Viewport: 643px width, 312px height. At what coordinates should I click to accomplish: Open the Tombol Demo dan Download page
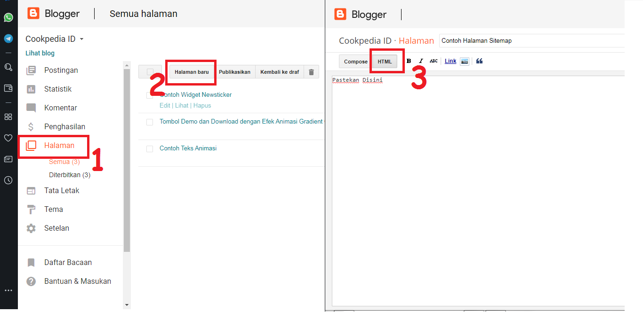[x=241, y=121]
